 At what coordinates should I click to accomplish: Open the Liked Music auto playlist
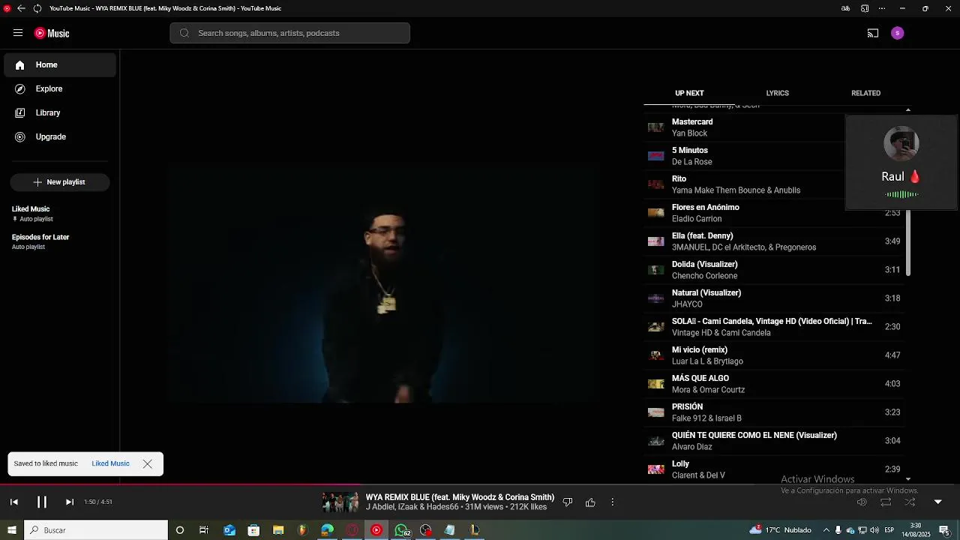pos(60,214)
